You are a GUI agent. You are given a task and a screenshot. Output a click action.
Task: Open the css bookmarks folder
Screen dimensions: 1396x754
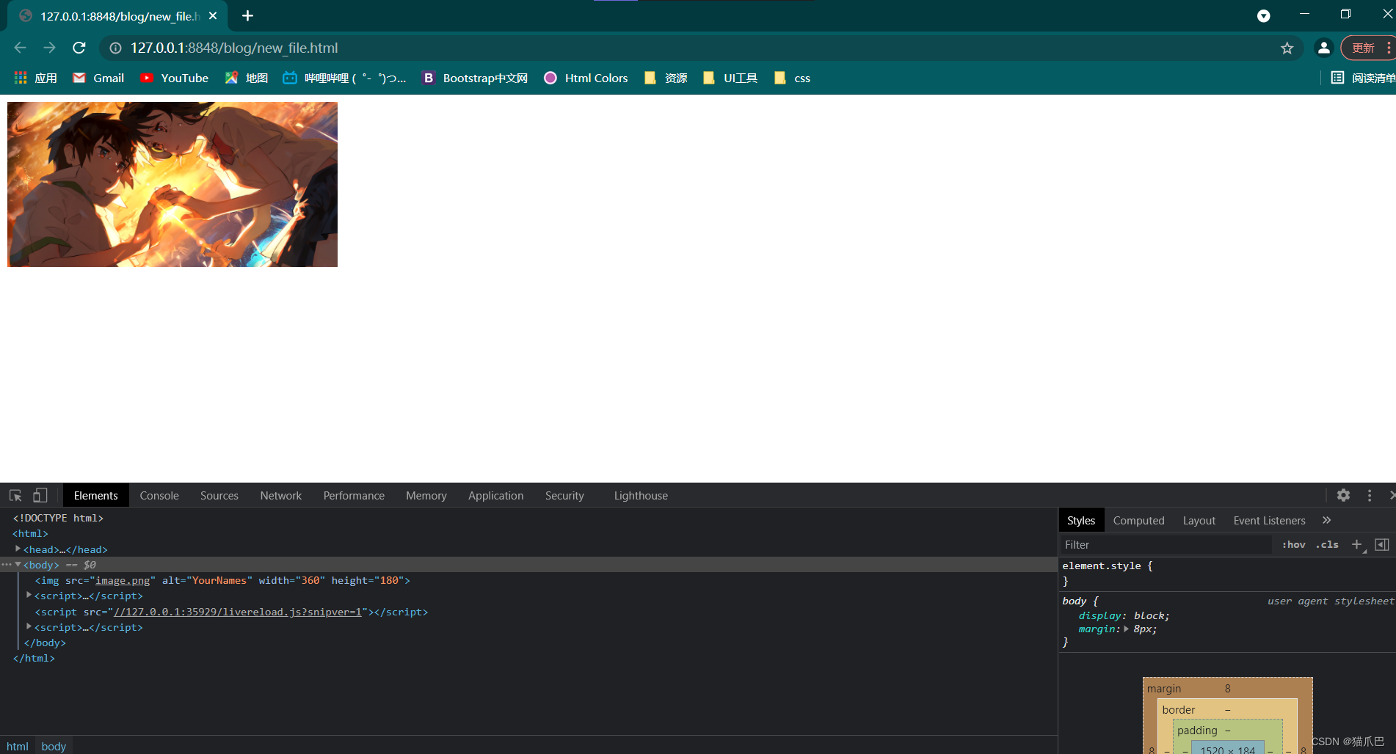[792, 78]
